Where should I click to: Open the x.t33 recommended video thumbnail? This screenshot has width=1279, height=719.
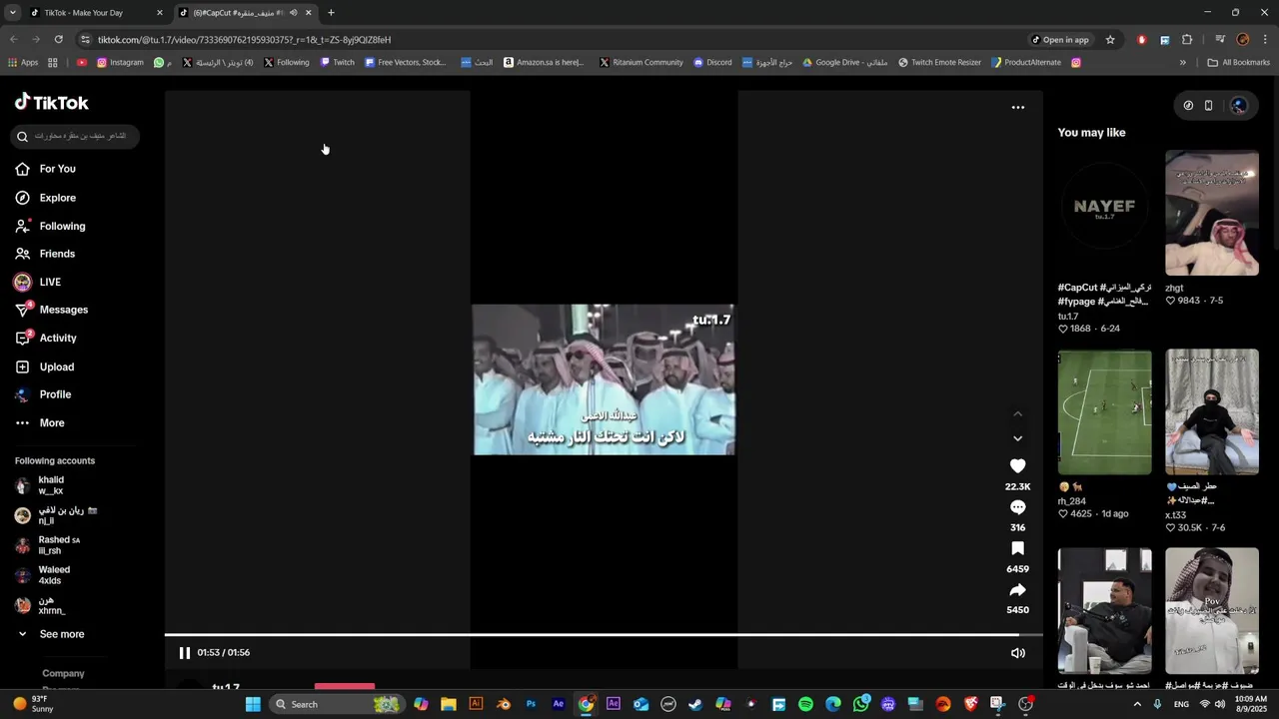coord(1212,411)
